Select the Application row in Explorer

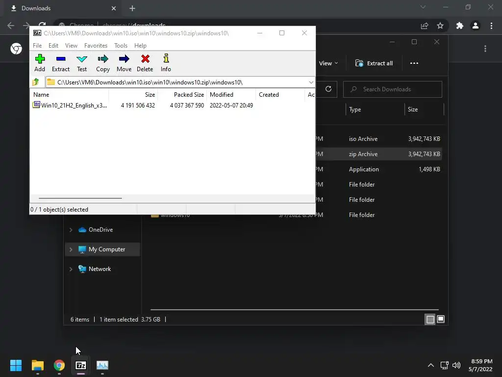click(x=379, y=169)
